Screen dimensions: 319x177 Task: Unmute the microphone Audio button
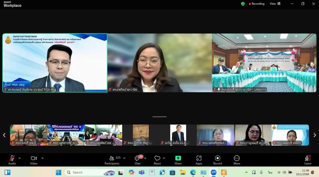[12, 159]
